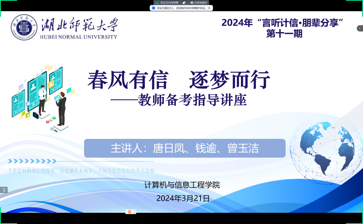Click the 您正在共享屏幕 status label
This screenshot has height=224, width=363.
[169, 3]
